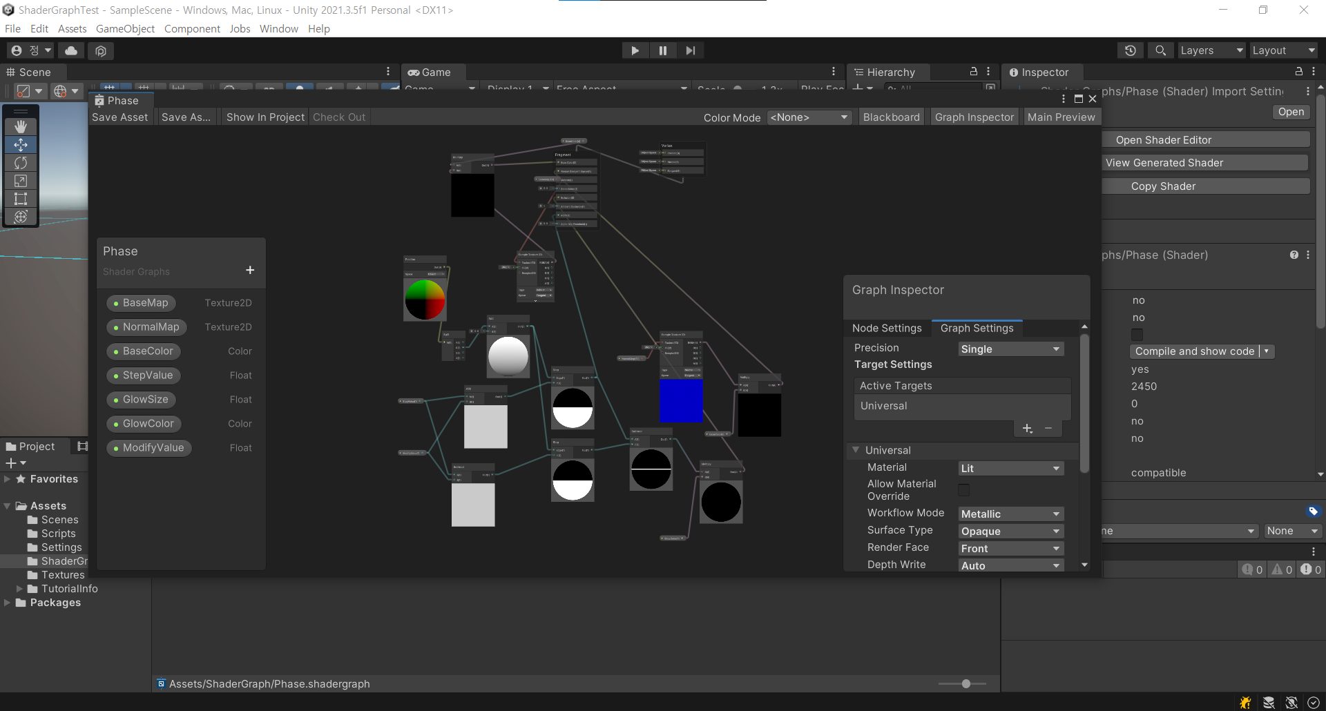
Task: Toggle warning messages count filter
Action: (x=1282, y=569)
